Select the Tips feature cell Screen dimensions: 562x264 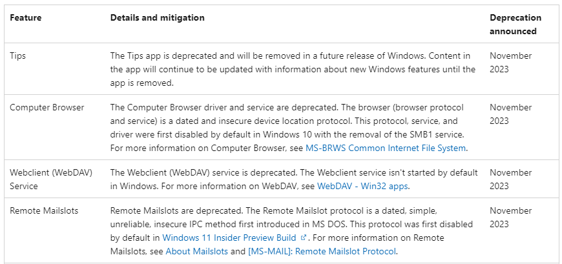[18, 56]
